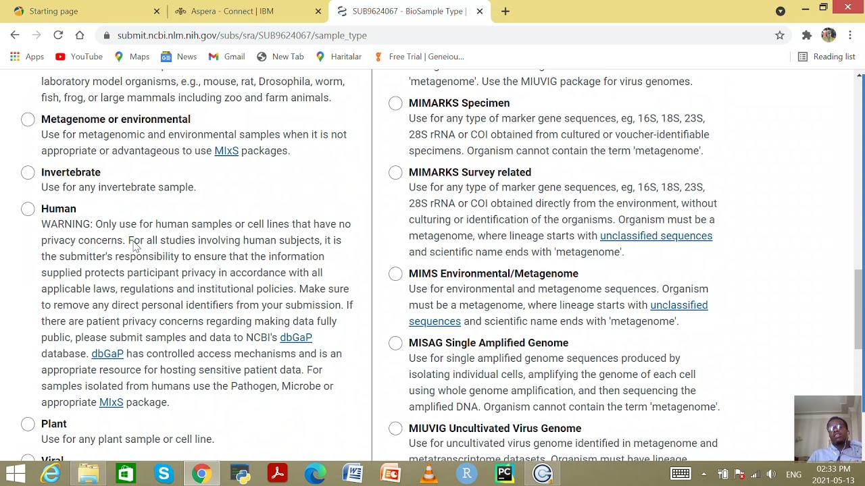Show hidden tray icons arrow
The width and height of the screenshot is (865, 486).
[703, 474]
